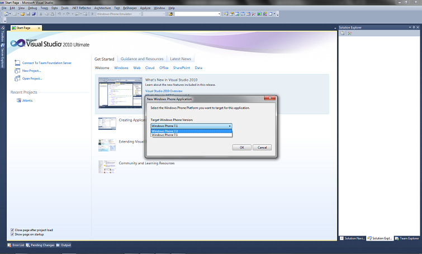The height and width of the screenshot is (254, 422).
Task: Click the Properties icon in Solution Explorer
Action: pyautogui.click(x=342, y=33)
